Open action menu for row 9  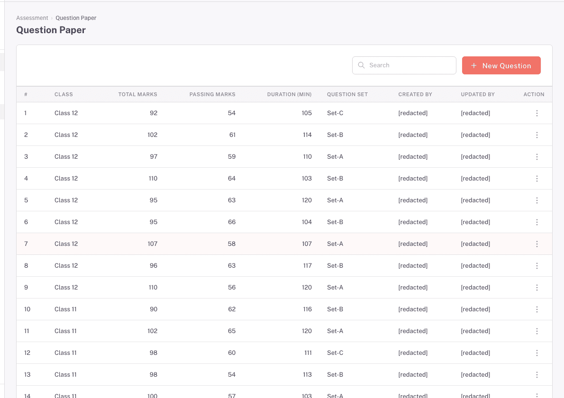(x=537, y=288)
